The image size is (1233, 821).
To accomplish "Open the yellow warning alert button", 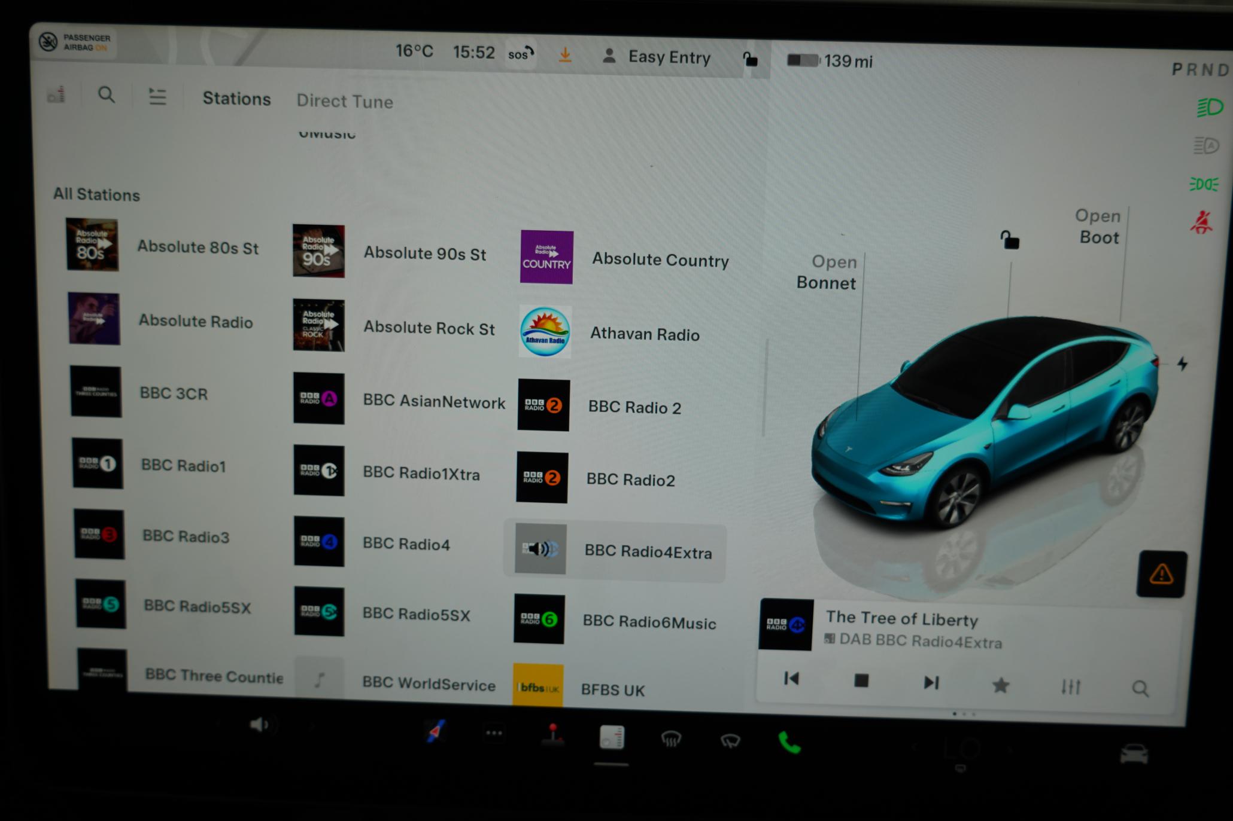I will pos(1161,574).
